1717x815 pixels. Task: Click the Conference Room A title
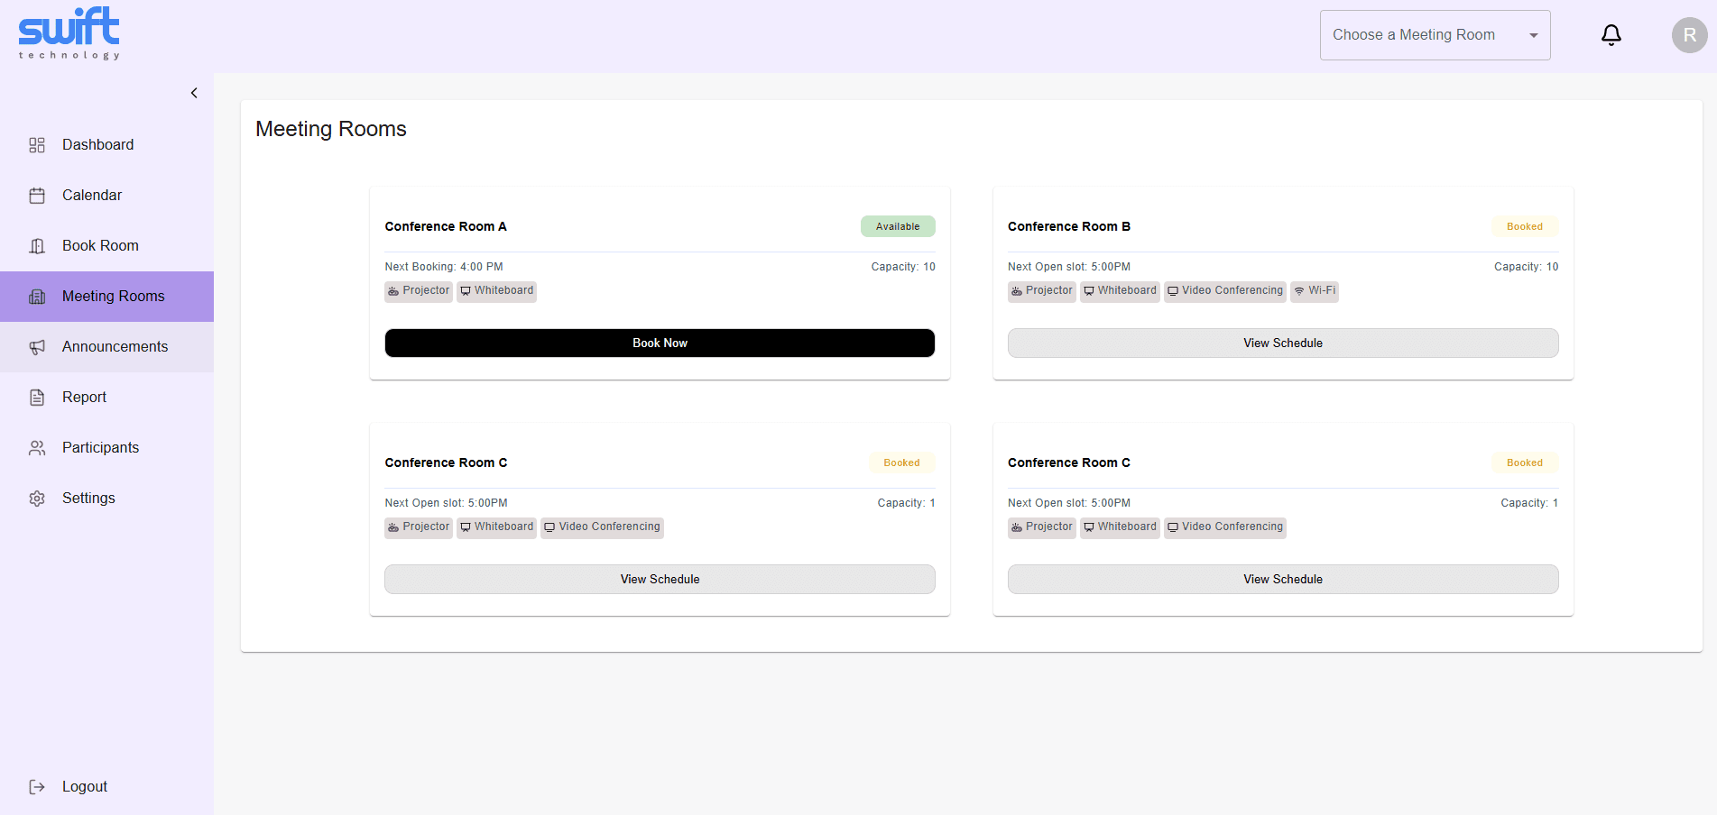(x=446, y=226)
